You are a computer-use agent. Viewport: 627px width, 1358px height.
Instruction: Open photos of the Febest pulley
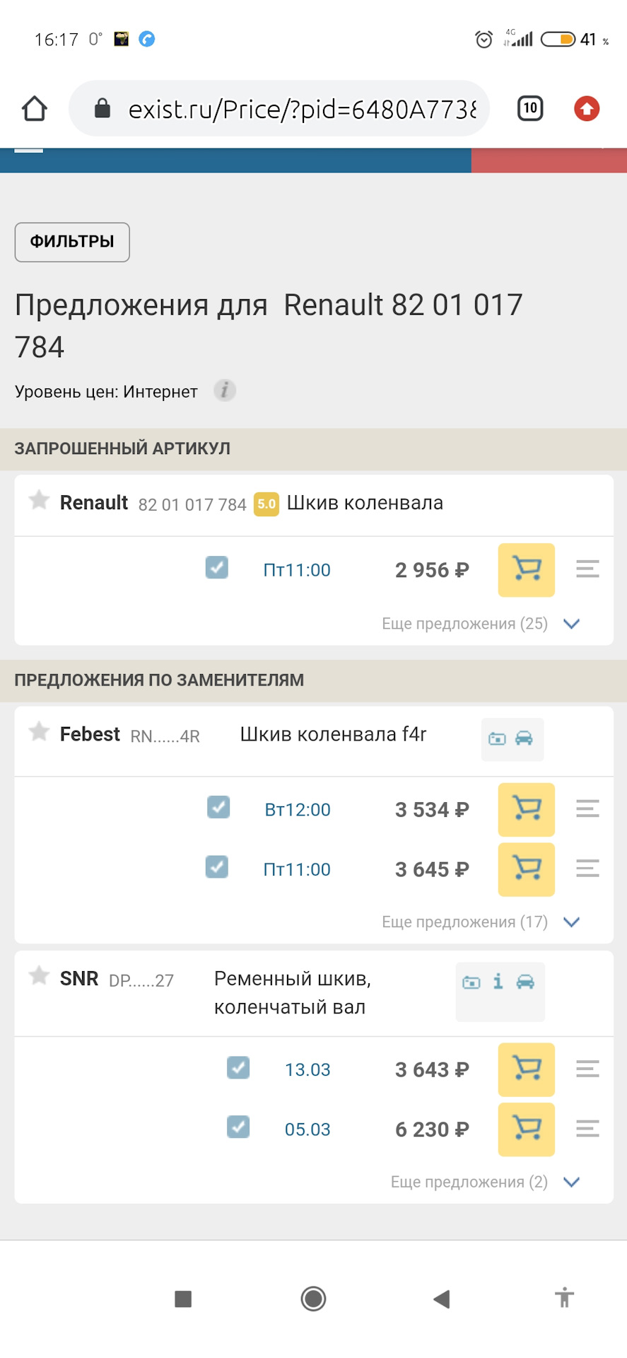(x=498, y=738)
